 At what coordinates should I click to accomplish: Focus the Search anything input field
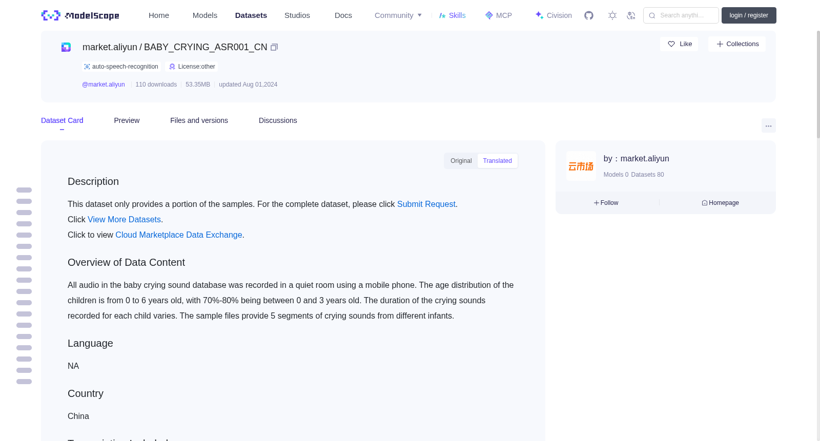pos(681,15)
